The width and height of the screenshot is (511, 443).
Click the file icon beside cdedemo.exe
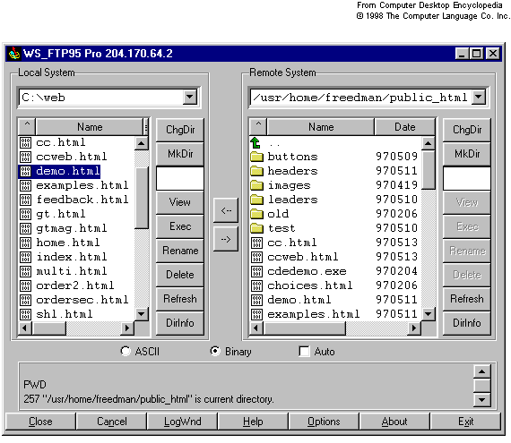(x=256, y=271)
